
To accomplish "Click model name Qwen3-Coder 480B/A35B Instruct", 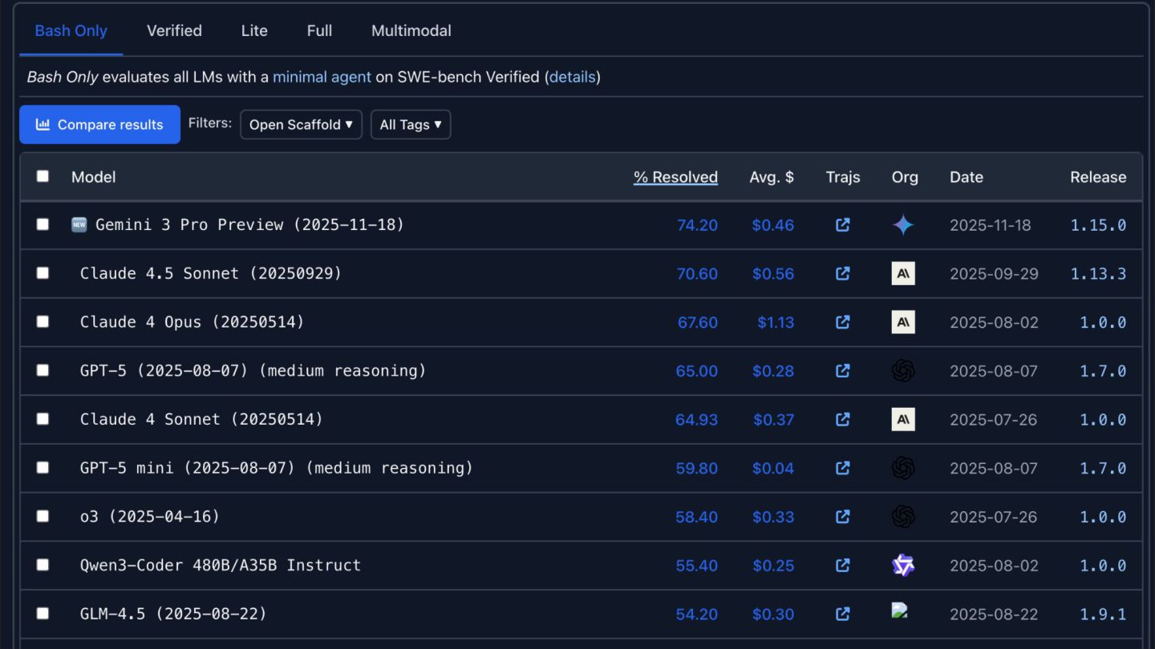I will (x=221, y=565).
